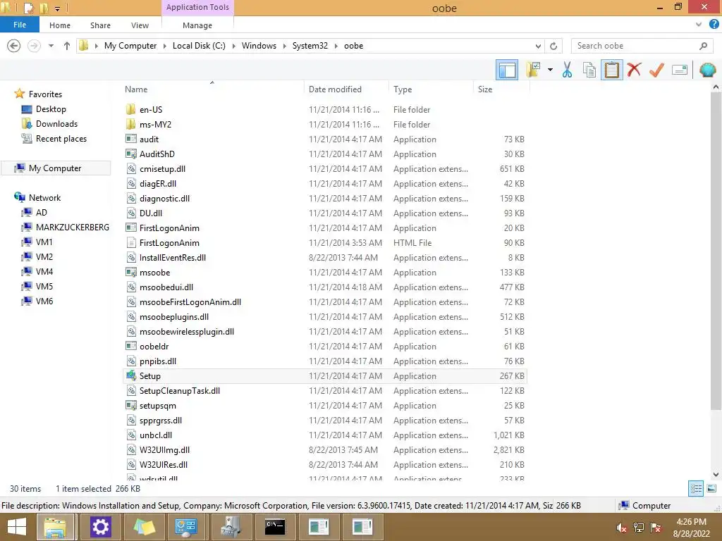The image size is (722, 541).
Task: Switch to large thumbnails view button
Action: [711, 489]
